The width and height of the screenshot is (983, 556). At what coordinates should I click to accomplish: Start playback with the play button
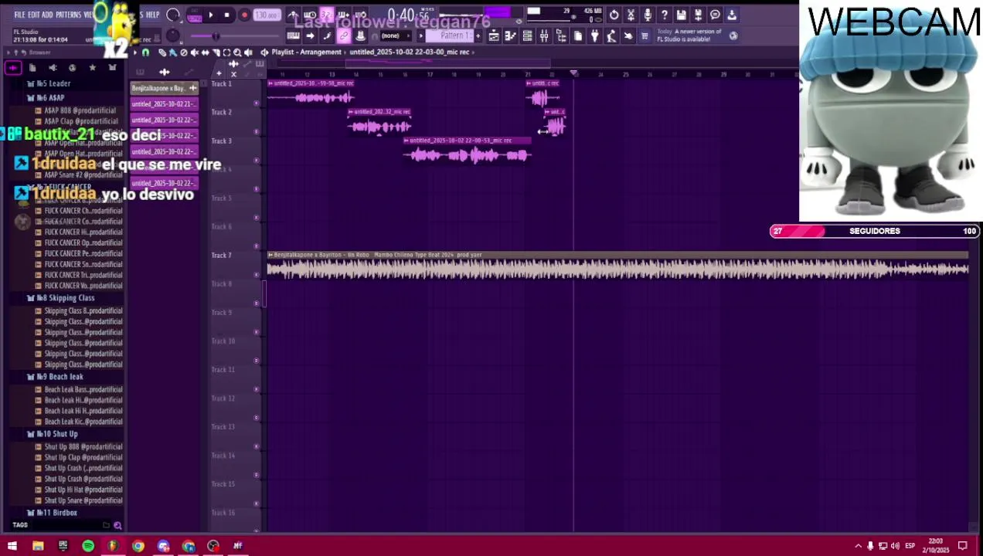coord(211,15)
